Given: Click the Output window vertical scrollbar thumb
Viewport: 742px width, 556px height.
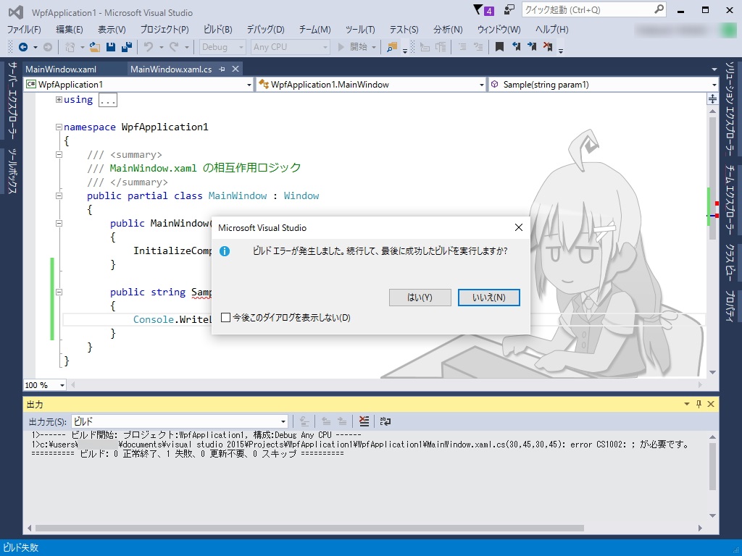Looking at the screenshot, I should point(713,466).
